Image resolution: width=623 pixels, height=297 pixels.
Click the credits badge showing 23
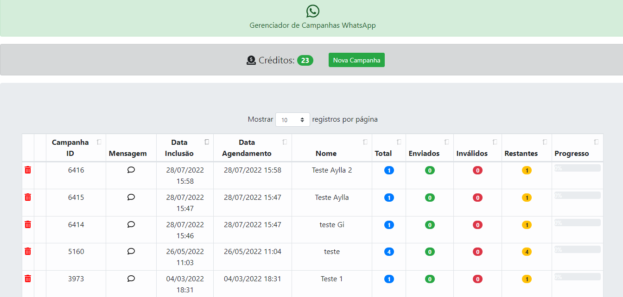[305, 60]
